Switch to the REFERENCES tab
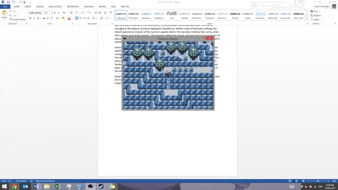 point(73,6)
